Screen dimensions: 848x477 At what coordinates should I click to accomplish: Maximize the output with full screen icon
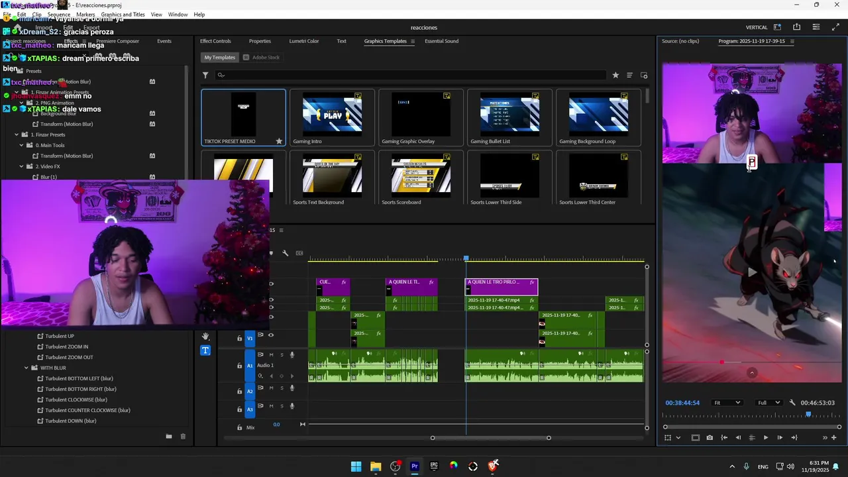(x=835, y=27)
